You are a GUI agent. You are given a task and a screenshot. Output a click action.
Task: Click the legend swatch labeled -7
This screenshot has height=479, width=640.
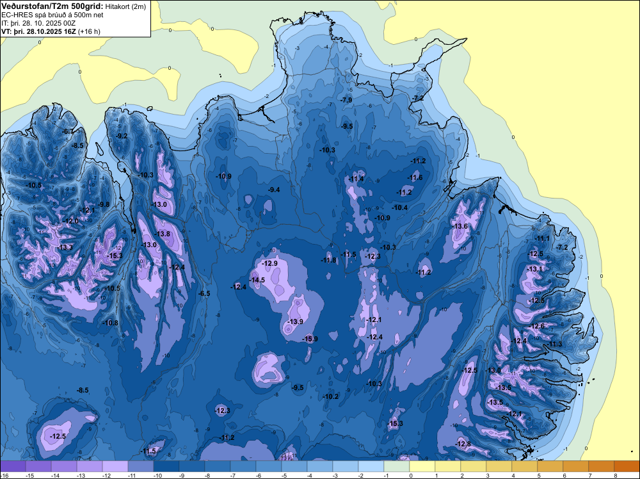[243, 466]
